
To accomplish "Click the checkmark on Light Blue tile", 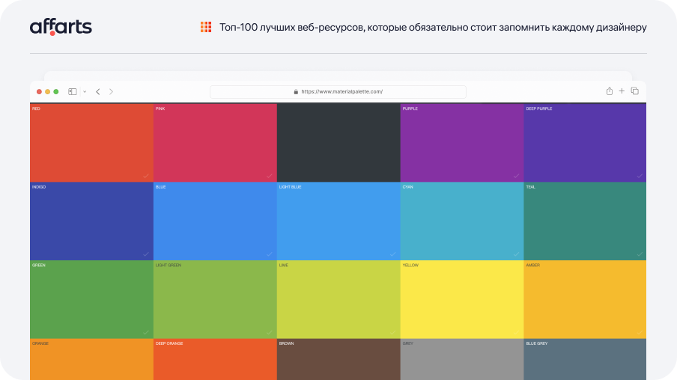I will 393,254.
